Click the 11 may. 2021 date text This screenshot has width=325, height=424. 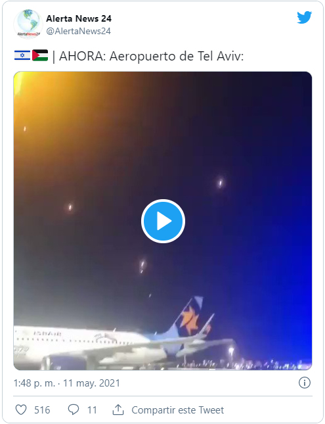91,383
